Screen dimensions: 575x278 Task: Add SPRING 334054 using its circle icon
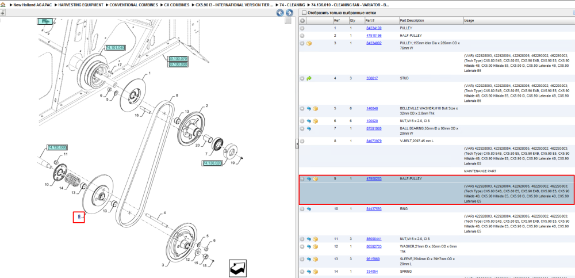(302, 272)
